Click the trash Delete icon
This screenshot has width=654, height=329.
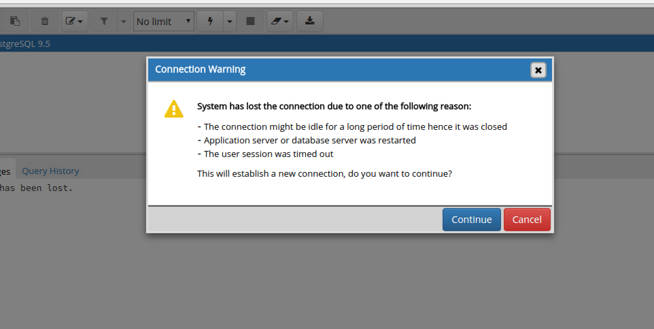tap(45, 21)
